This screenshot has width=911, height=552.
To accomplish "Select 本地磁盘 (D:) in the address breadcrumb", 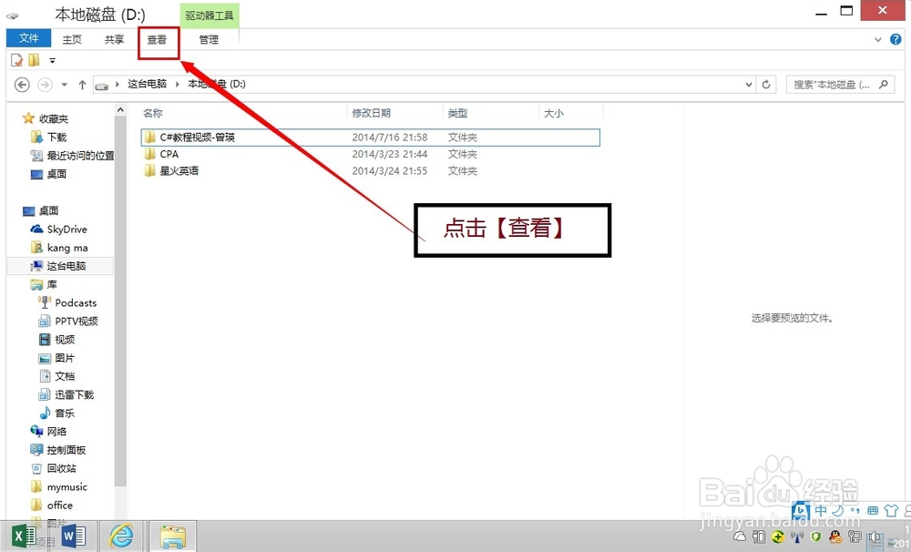I will click(216, 84).
